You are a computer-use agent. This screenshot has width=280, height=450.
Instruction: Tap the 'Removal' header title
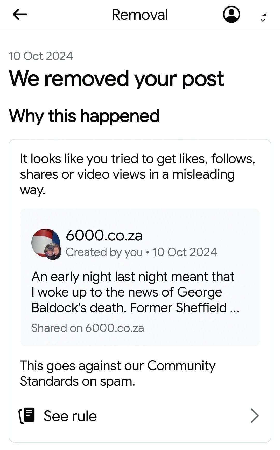pos(140,15)
